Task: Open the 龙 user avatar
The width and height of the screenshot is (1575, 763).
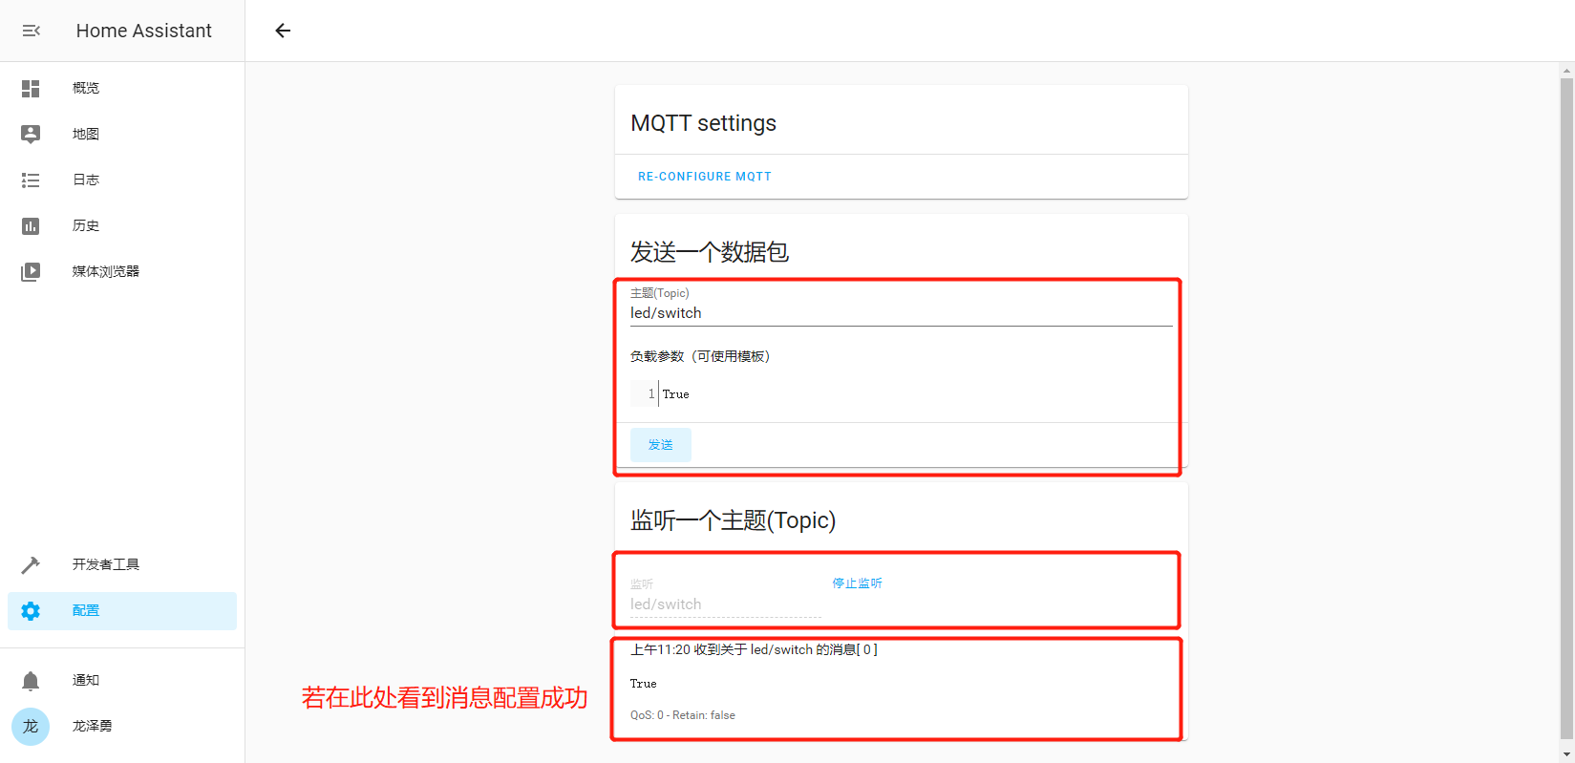Action: (31, 726)
